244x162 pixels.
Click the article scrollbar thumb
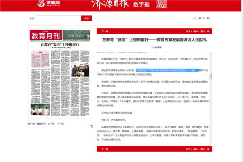(211, 76)
